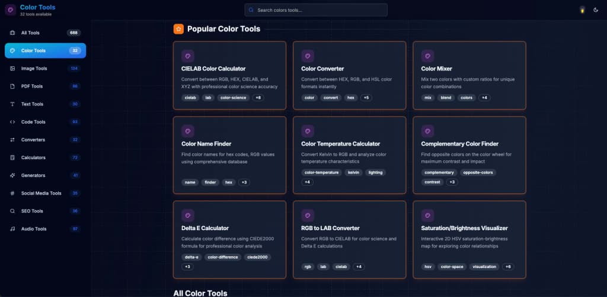Image resolution: width=607 pixels, height=297 pixels.
Task: Click the All Tools briefcase icon
Action: click(12, 33)
